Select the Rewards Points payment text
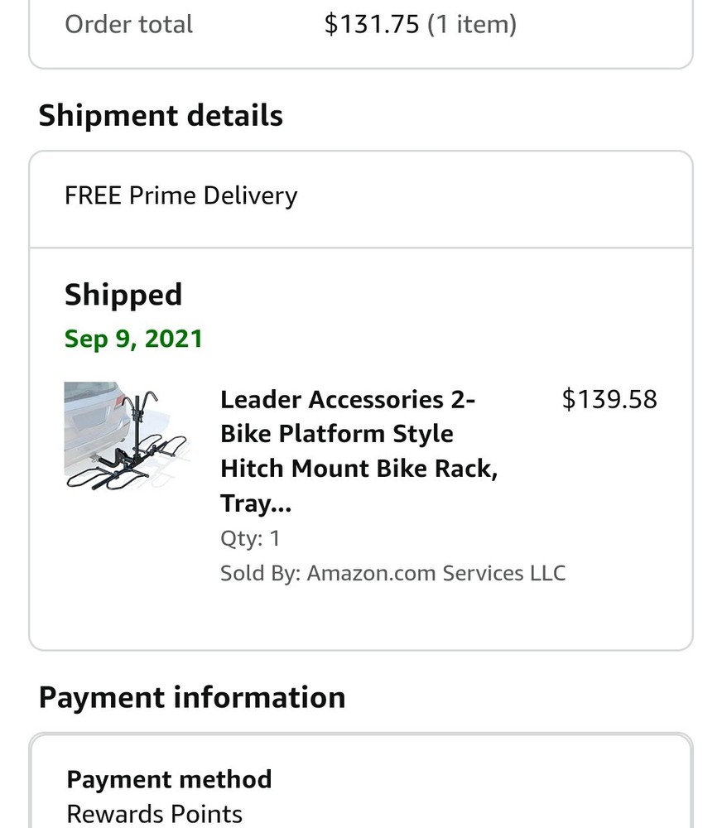The image size is (722, 828). [154, 814]
